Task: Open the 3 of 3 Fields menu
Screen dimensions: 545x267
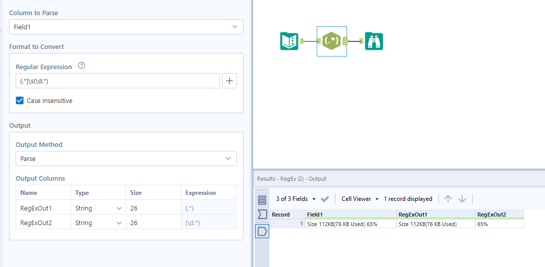Action: (x=296, y=199)
